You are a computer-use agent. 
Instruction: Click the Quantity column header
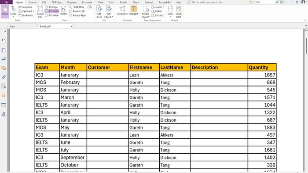point(262,67)
